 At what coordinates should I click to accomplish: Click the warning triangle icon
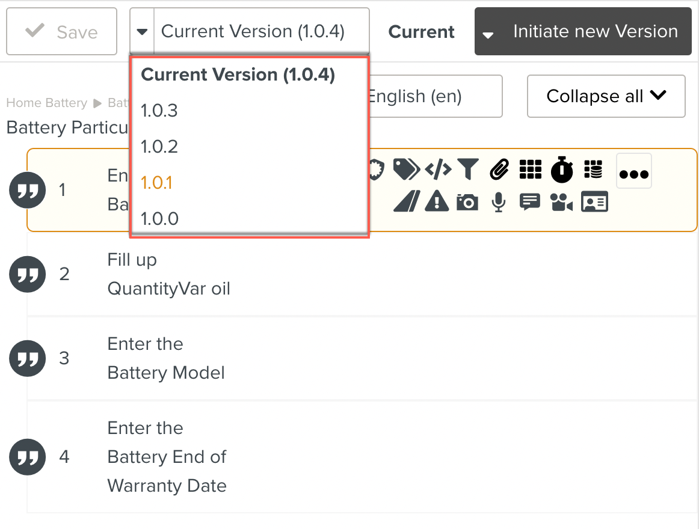tap(437, 202)
